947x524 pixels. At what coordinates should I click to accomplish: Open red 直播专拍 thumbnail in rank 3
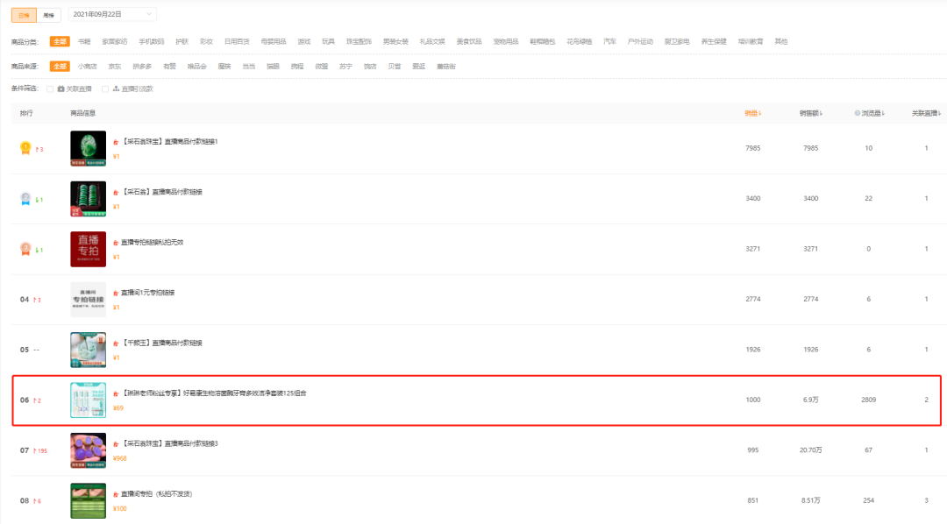(89, 249)
